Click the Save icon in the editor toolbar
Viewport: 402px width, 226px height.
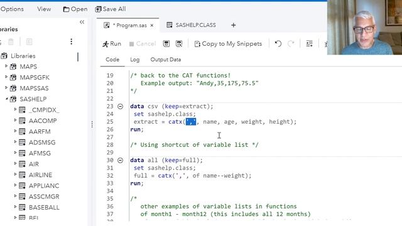click(166, 44)
